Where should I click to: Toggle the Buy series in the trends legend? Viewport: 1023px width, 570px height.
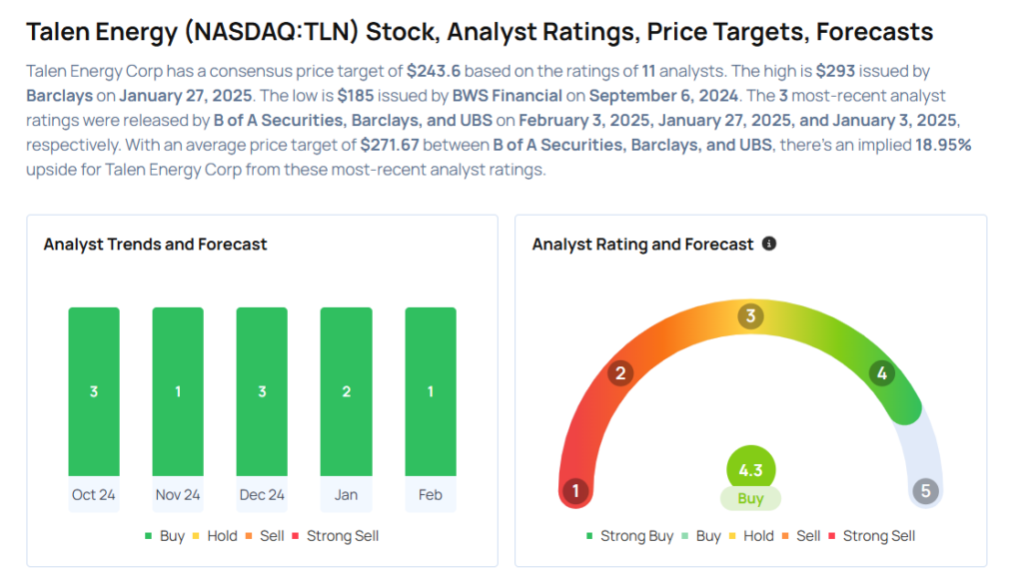(165, 536)
